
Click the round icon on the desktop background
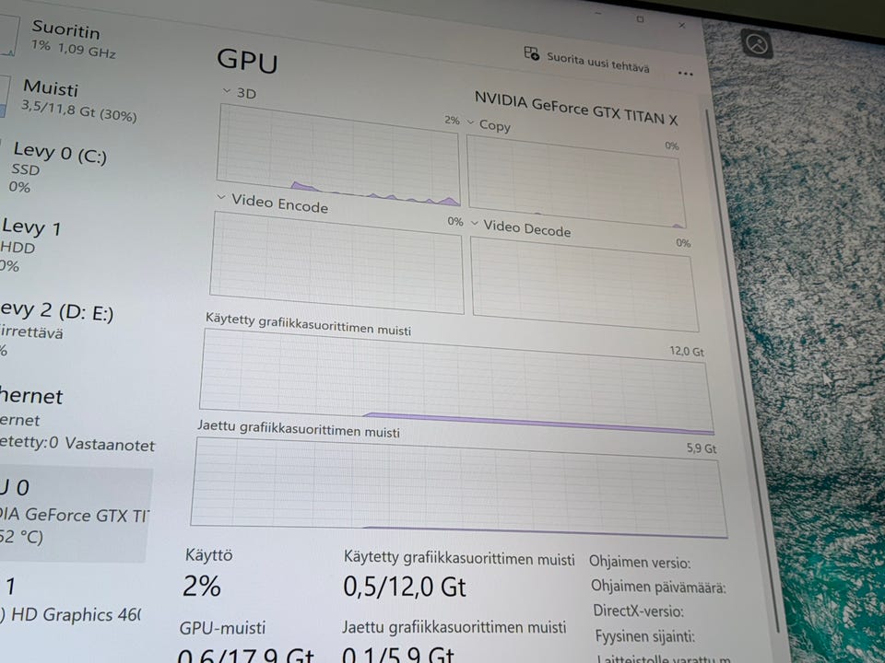point(756,43)
